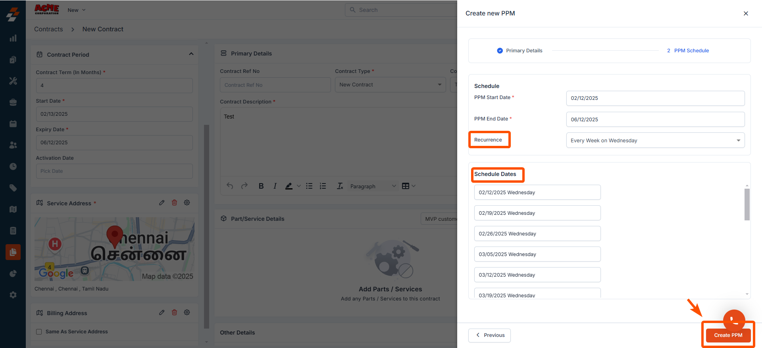Click the italic formatting icon
Viewport: 762px width, 348px height.
point(275,186)
